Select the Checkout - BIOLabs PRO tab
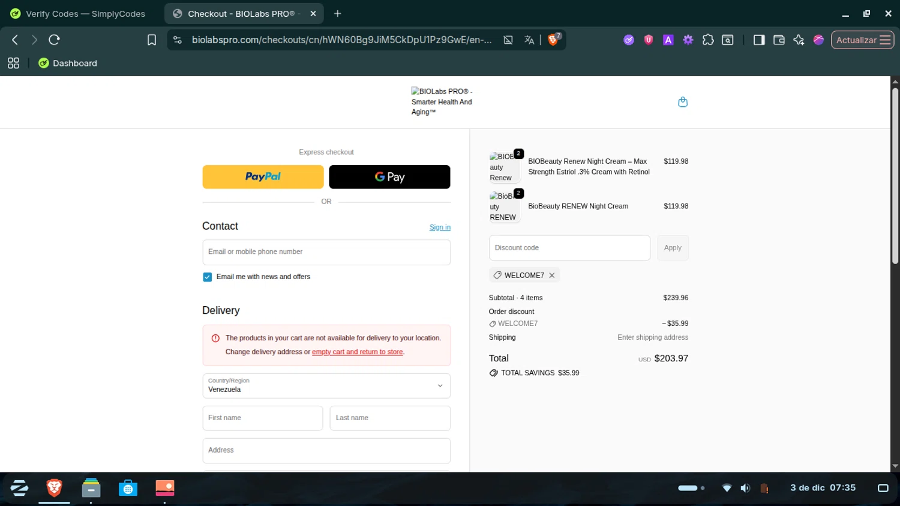Image resolution: width=900 pixels, height=506 pixels. tap(240, 13)
